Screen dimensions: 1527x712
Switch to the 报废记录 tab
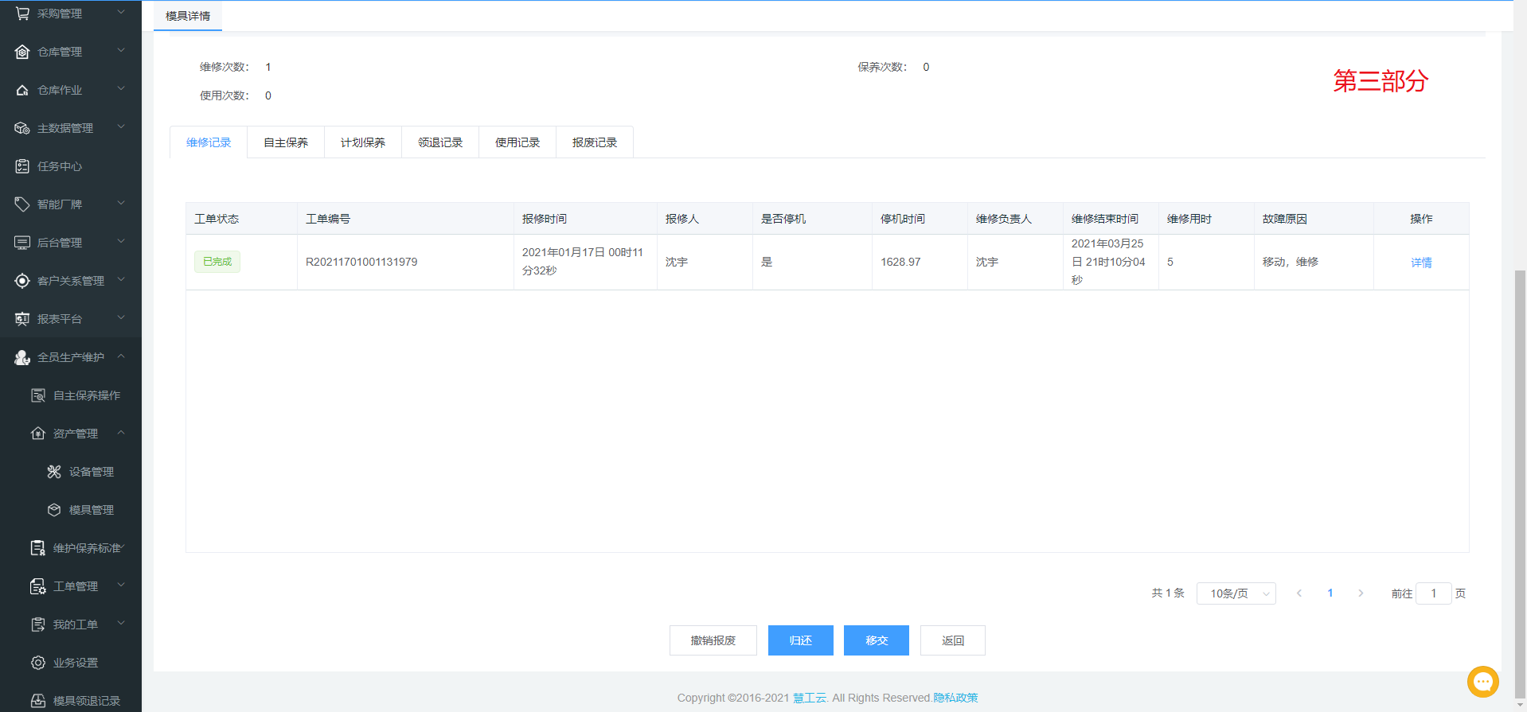tap(595, 142)
